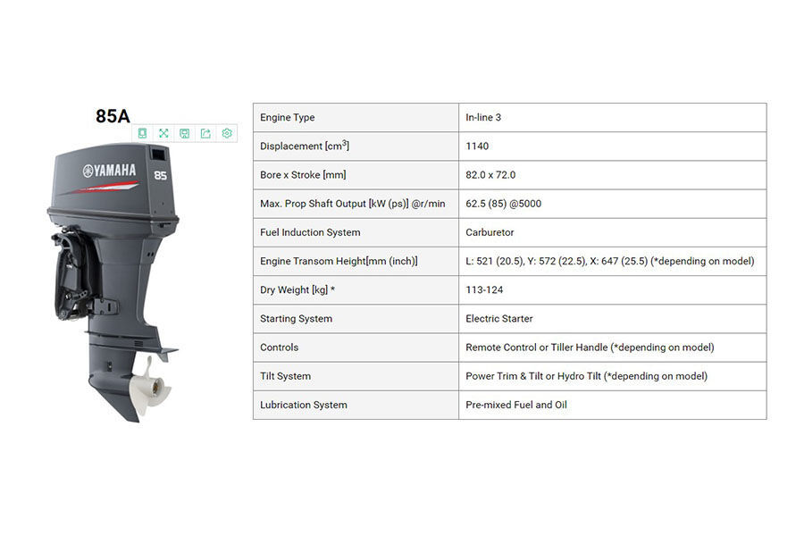Click the mobile device view icon
Image resolution: width=804 pixels, height=536 pixels.
[x=143, y=133]
